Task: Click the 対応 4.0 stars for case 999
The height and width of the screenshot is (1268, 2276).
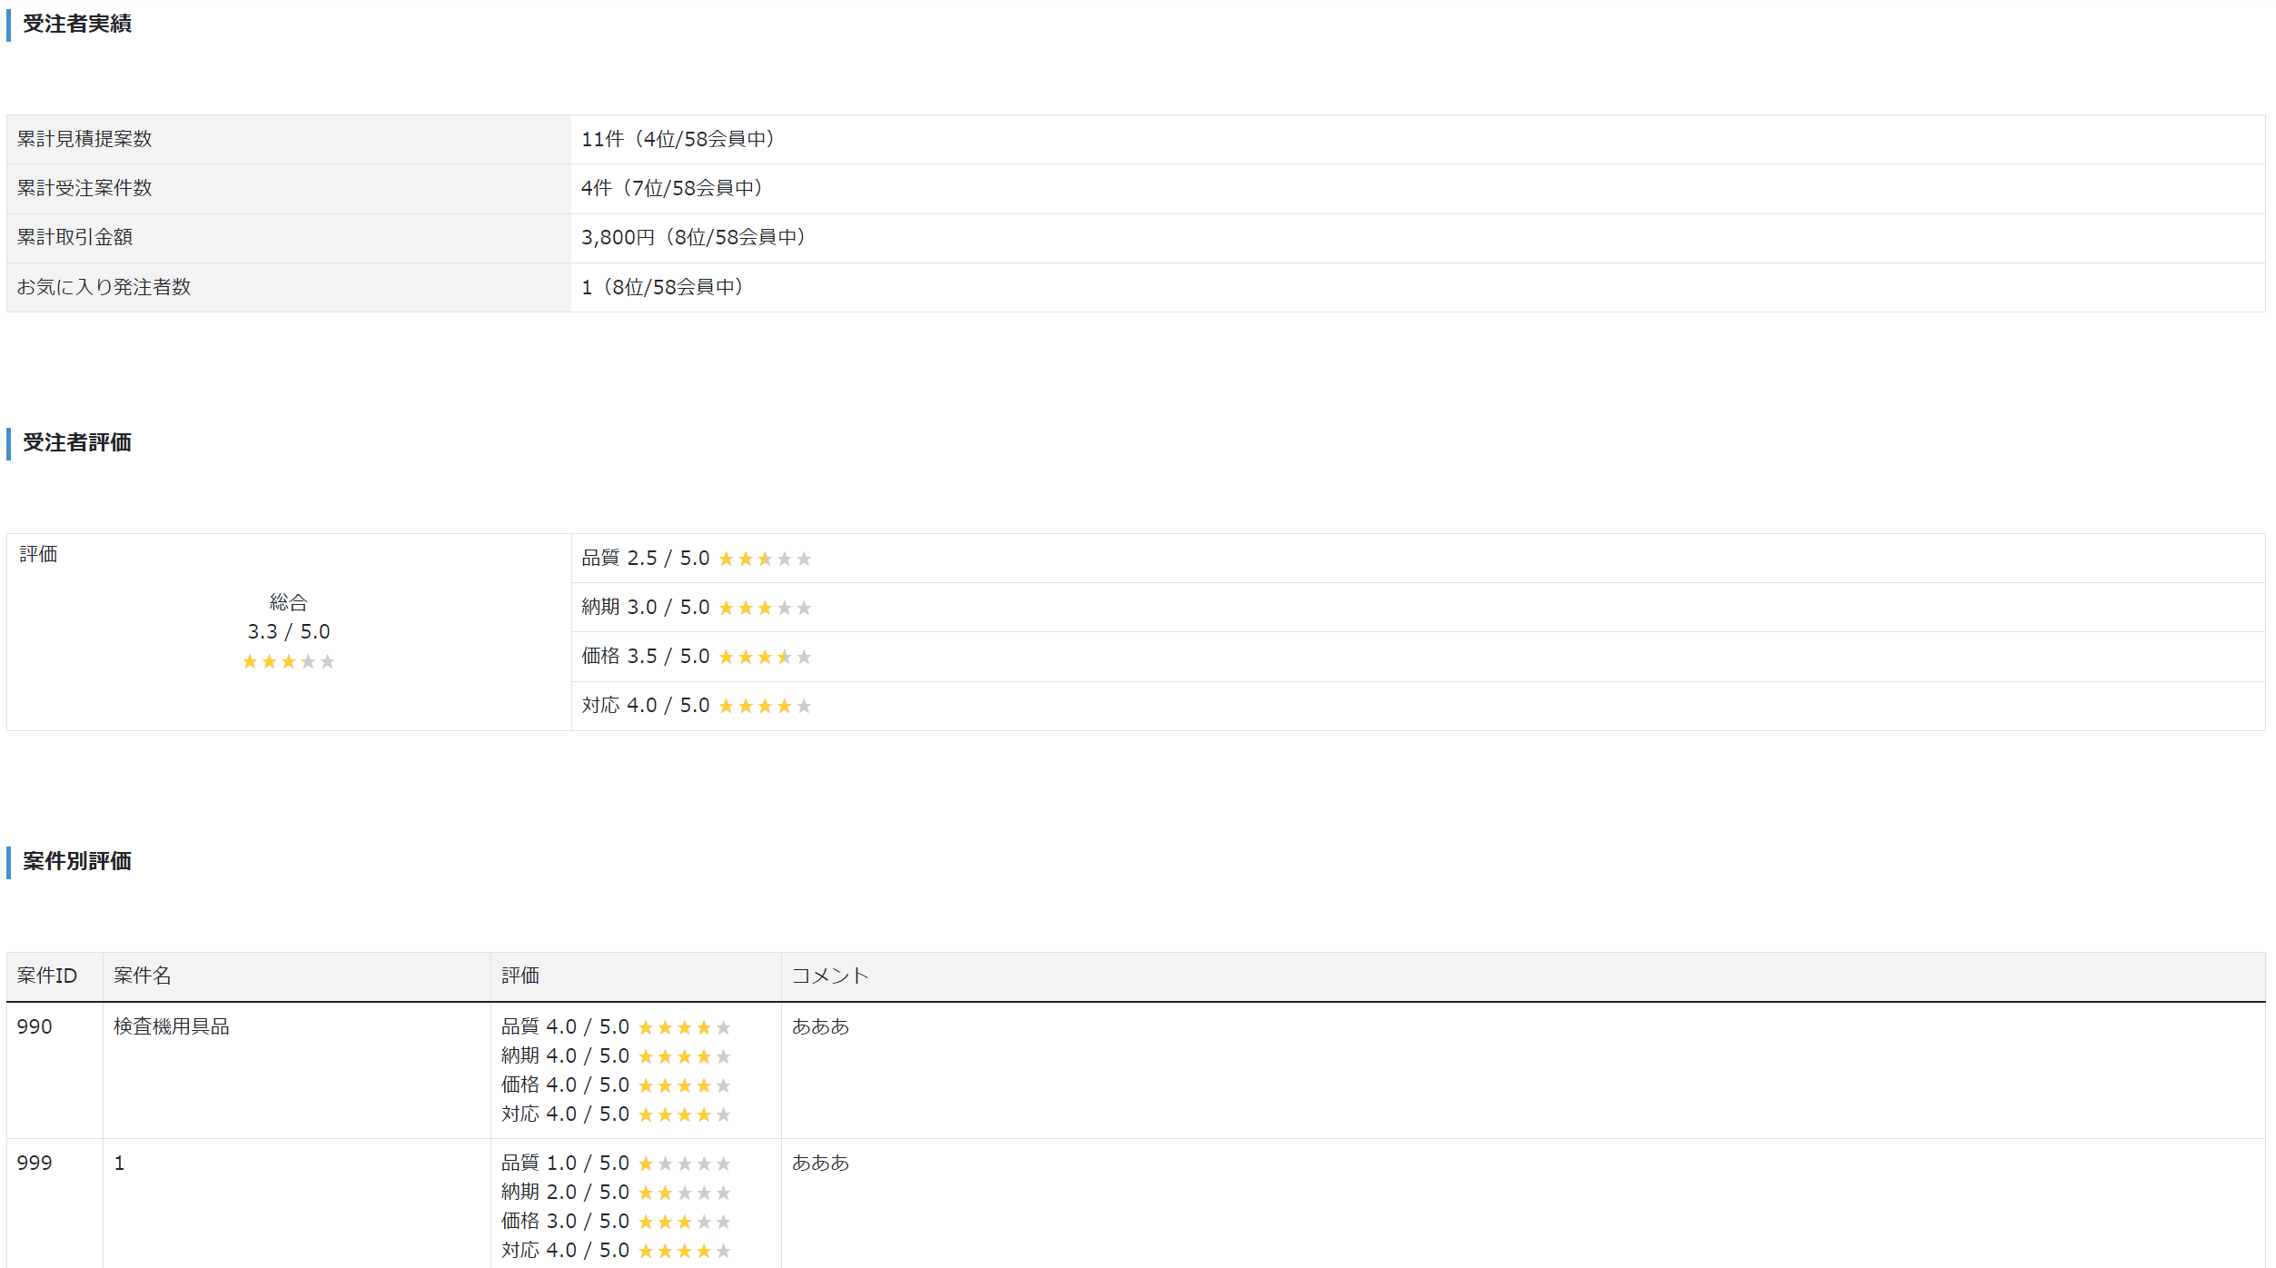Action: coord(685,1251)
